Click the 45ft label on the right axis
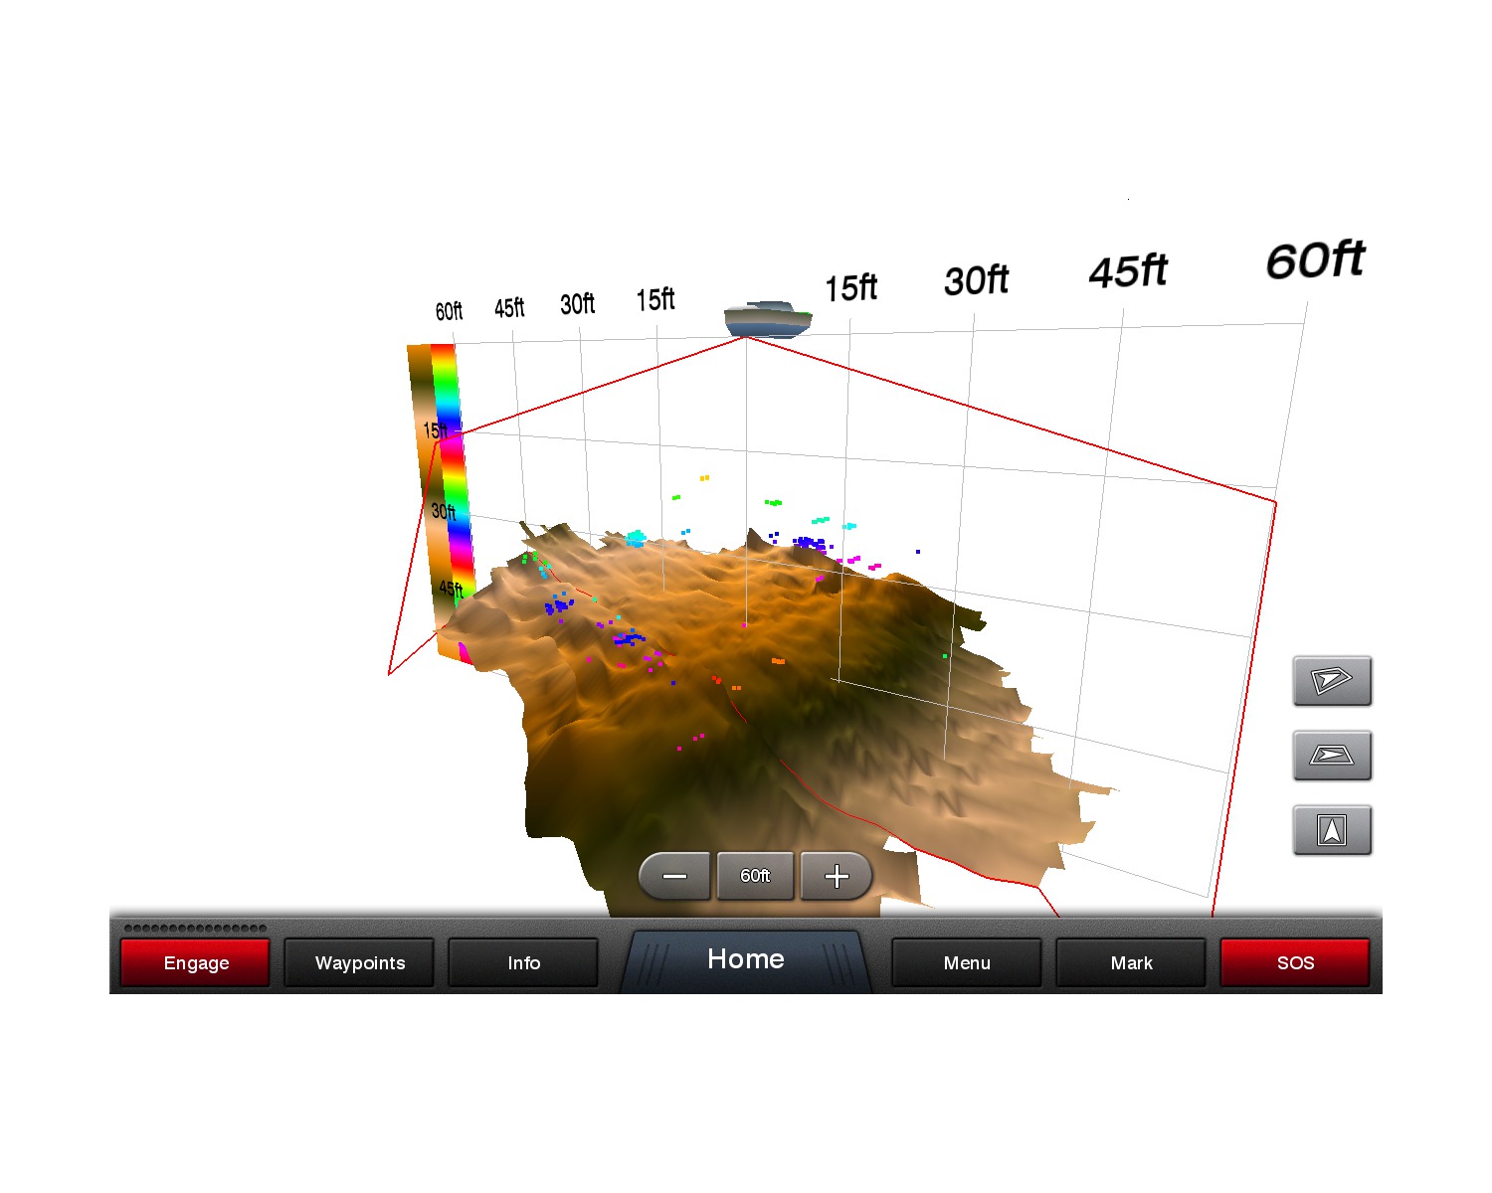Image resolution: width=1492 pixels, height=1193 pixels. point(1128,271)
